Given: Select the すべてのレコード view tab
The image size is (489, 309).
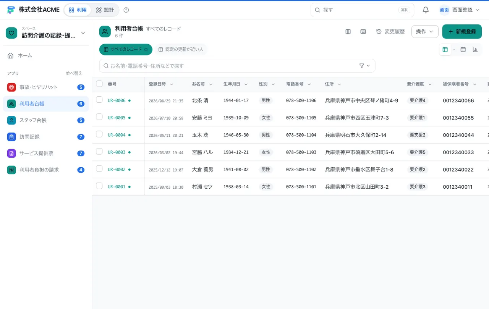Looking at the screenshot, I should (126, 50).
